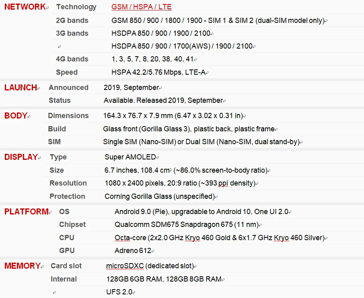Click the Resolution label
The width and height of the screenshot is (364, 298).
tap(68, 183)
